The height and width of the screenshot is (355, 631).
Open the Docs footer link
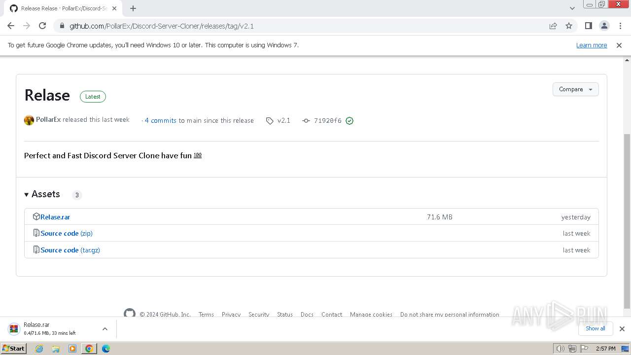[x=307, y=315]
